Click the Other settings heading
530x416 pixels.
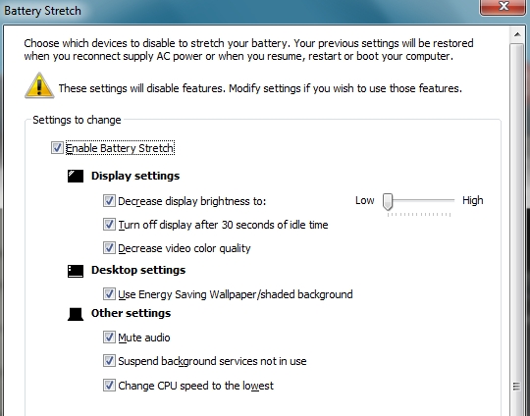131,313
